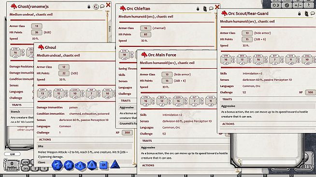
Task: Toggle the lock on Orc Chieftan sheet
Action: [198, 9]
